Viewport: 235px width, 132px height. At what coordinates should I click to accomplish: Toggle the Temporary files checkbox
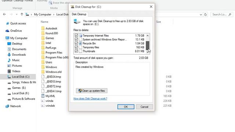tap(76, 47)
